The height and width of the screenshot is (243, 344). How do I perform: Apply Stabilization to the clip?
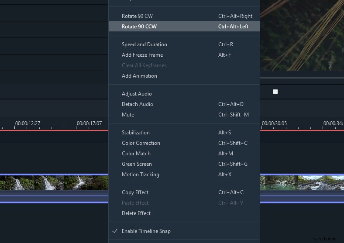pos(135,133)
